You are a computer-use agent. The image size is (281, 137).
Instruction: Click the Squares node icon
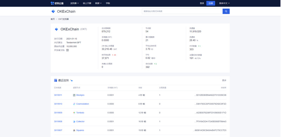[74, 130]
